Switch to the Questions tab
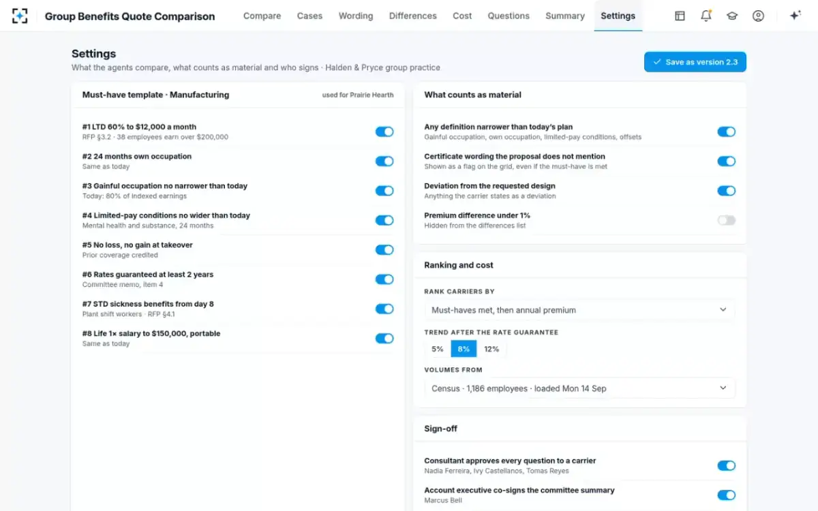 (509, 16)
